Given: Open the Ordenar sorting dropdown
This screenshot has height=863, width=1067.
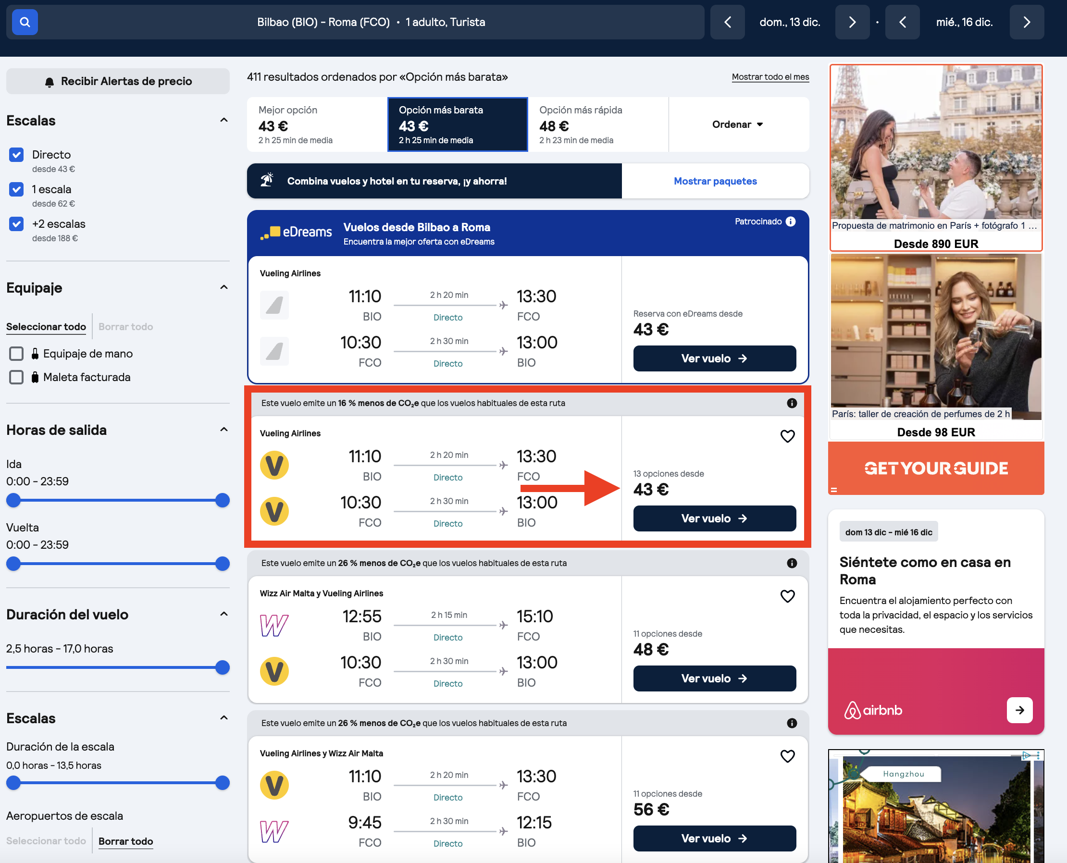Looking at the screenshot, I should (738, 125).
